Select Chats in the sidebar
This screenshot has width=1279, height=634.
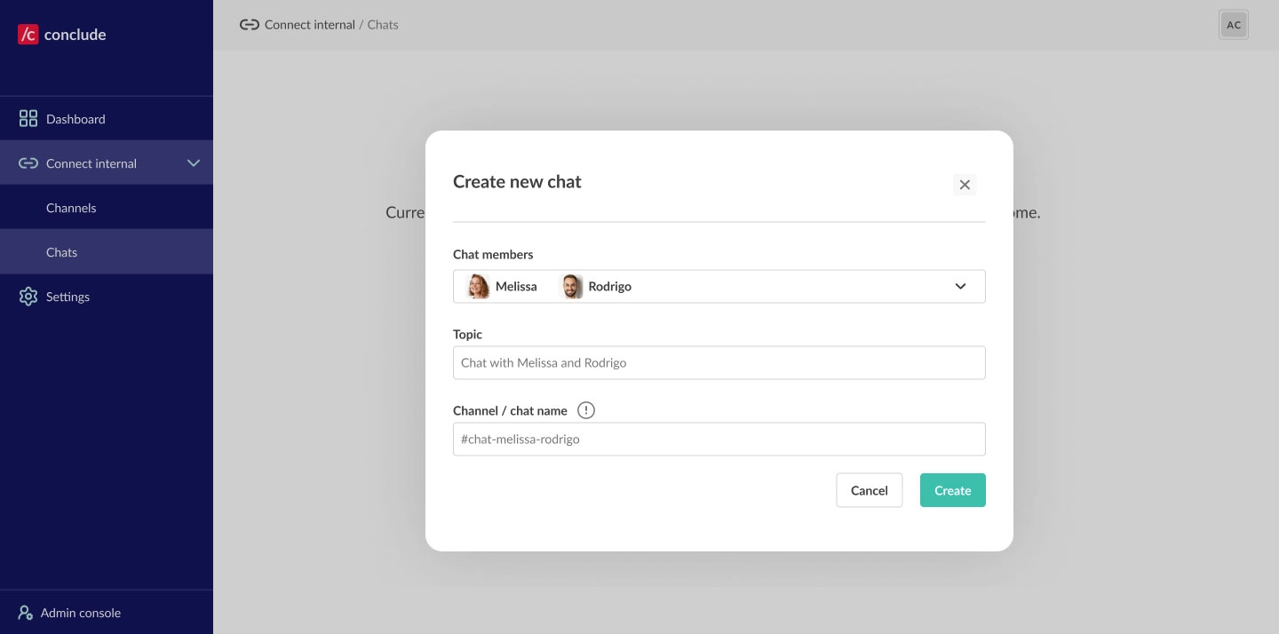pos(62,252)
